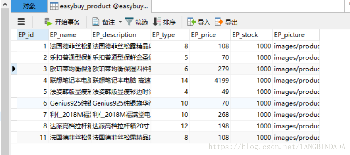Click the EP_type column header
The width and height of the screenshot is (350, 155).
[170, 34]
